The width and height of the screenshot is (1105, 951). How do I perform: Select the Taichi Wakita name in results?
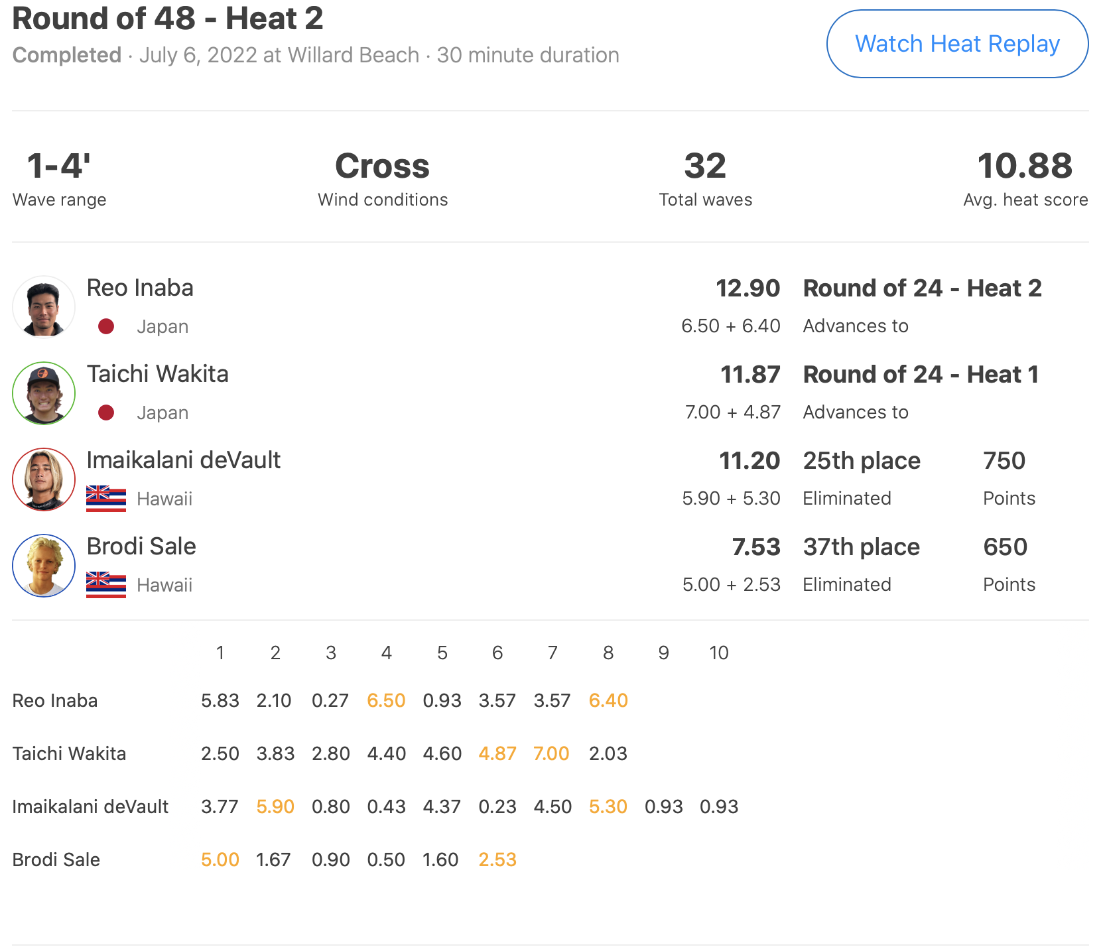point(158,374)
